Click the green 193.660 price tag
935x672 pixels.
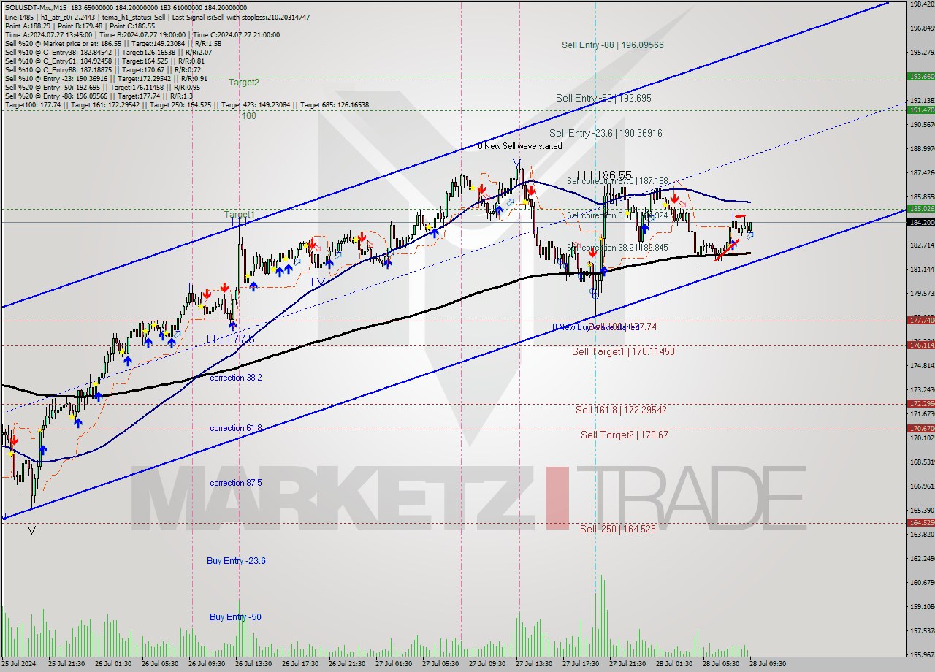(x=920, y=76)
